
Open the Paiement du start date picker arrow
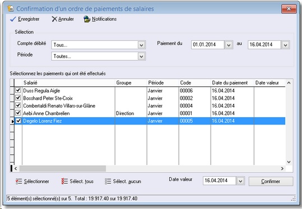coord(229,45)
